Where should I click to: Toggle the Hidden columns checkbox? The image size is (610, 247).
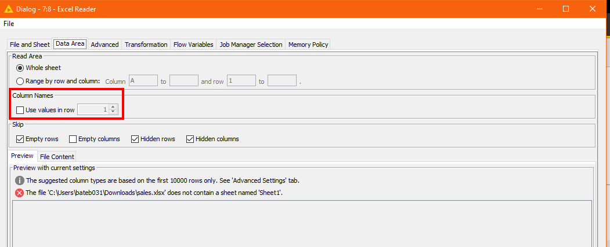[190, 139]
